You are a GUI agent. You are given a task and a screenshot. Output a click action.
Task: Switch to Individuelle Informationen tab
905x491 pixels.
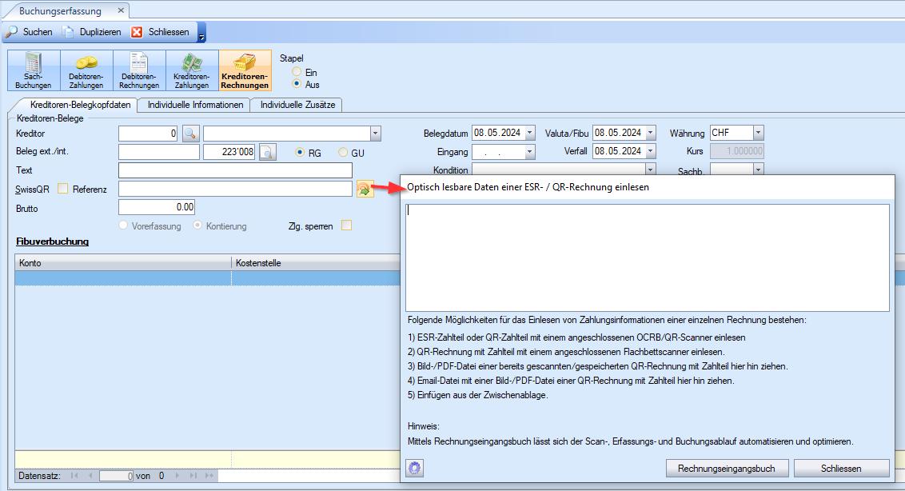click(194, 105)
